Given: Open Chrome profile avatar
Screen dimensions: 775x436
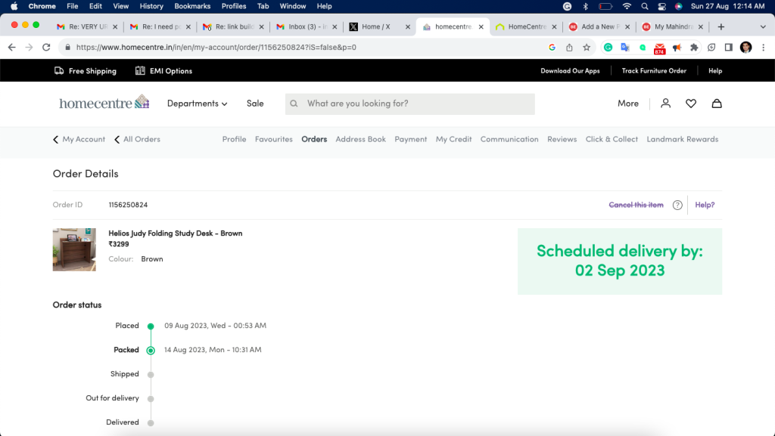Looking at the screenshot, I should (745, 48).
